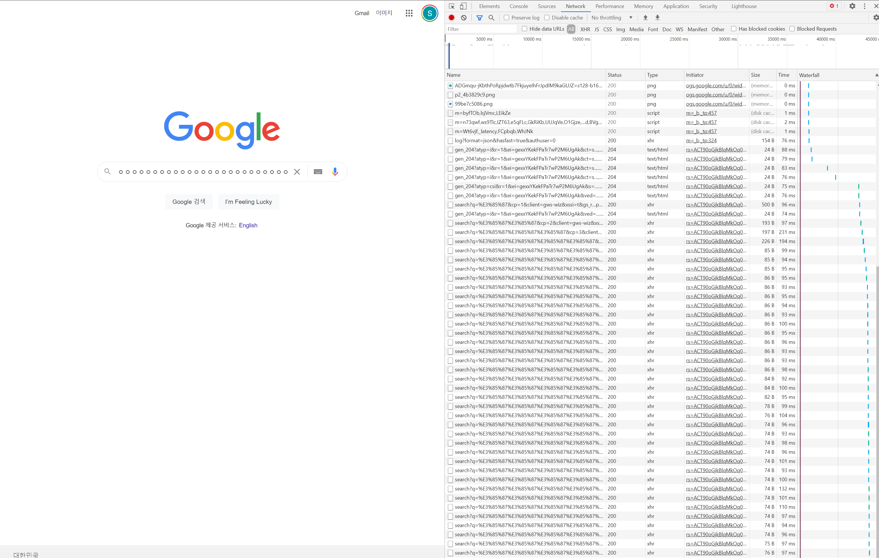
Task: Switch to the Console tab
Action: click(x=518, y=6)
